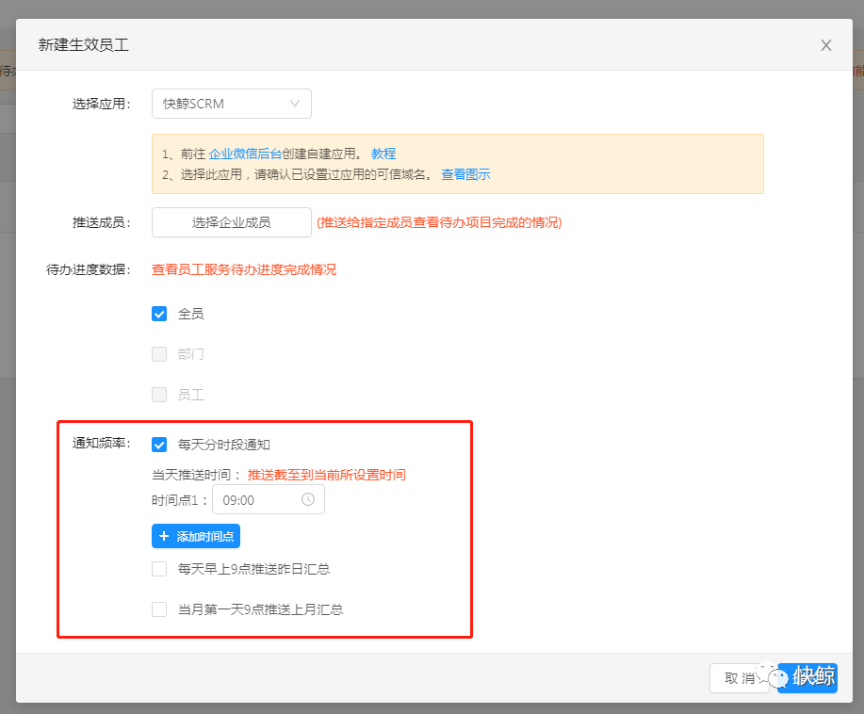Screen dimensions: 864x714
Task: Click the 取消 cancel button
Action: point(739,678)
